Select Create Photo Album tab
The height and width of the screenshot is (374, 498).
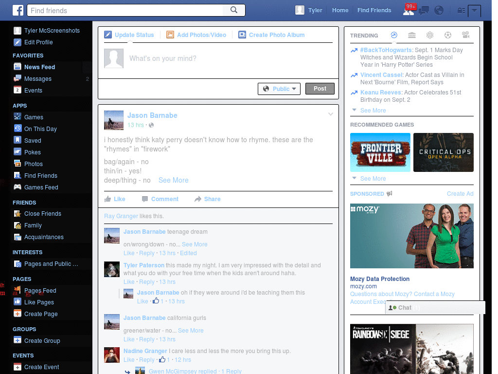click(x=271, y=35)
